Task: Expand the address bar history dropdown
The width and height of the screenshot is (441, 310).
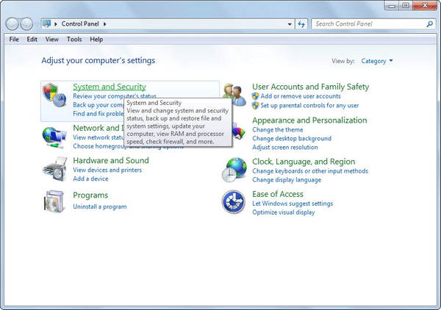Action: coord(290,24)
